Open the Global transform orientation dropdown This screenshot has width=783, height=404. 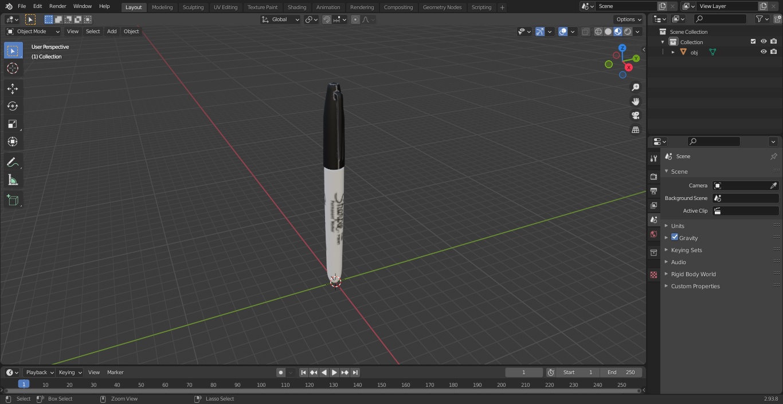[281, 19]
